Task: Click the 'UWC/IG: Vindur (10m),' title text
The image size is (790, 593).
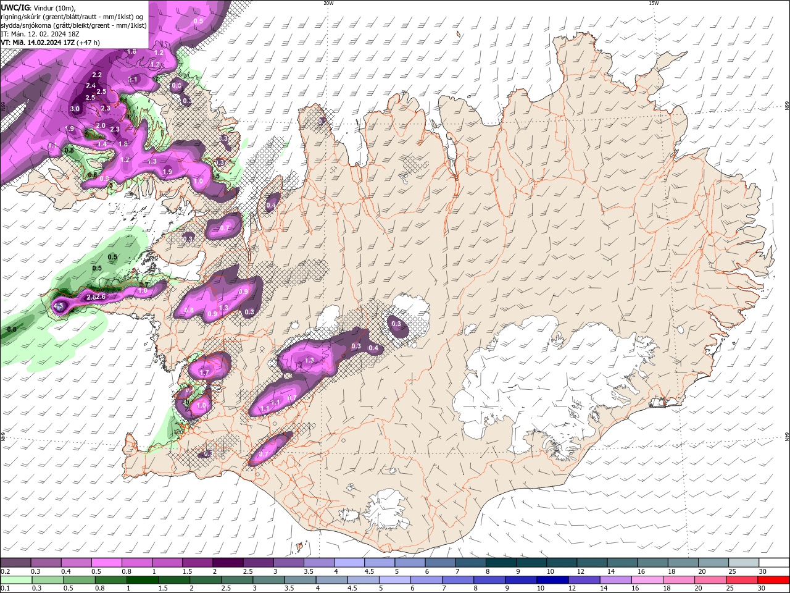Action: pos(38,7)
